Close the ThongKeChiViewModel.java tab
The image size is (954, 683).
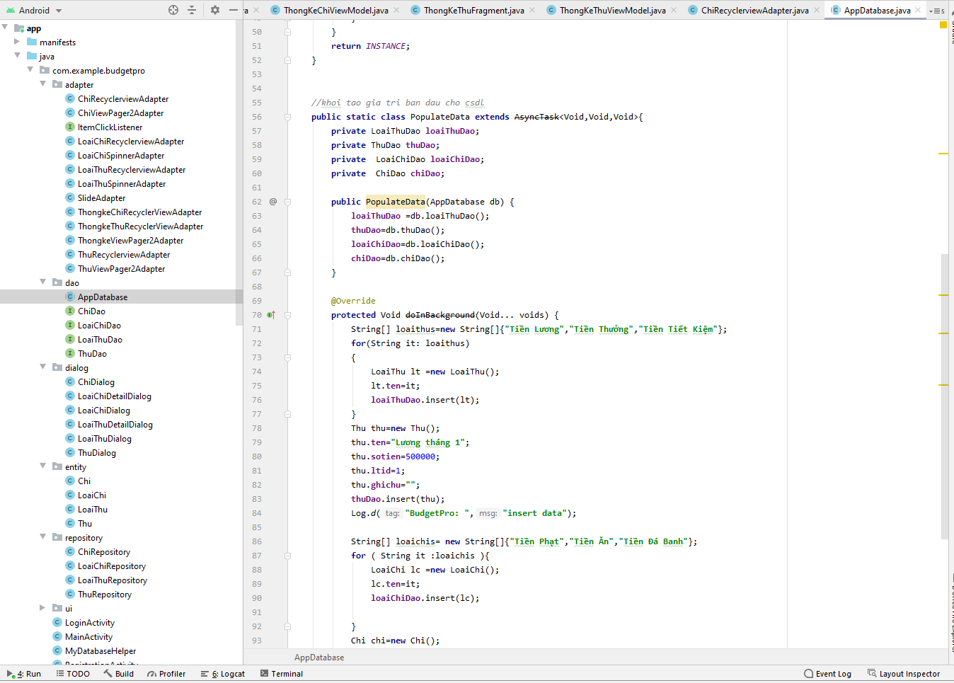[x=396, y=10]
